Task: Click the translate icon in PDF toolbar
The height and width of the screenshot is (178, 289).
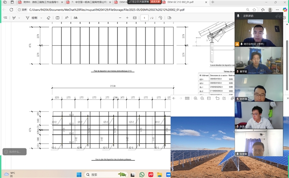Action: tap(76, 18)
